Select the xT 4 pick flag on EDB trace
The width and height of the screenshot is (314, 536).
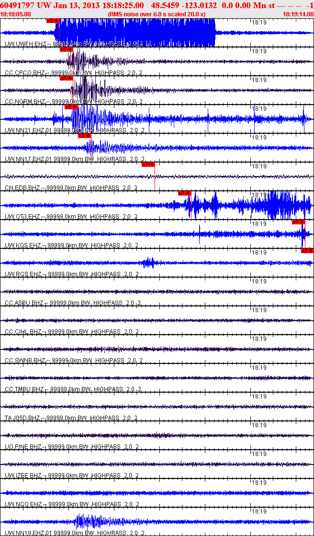tap(148, 164)
